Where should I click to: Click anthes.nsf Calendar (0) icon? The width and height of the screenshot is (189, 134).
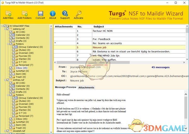[x=14, y=86]
